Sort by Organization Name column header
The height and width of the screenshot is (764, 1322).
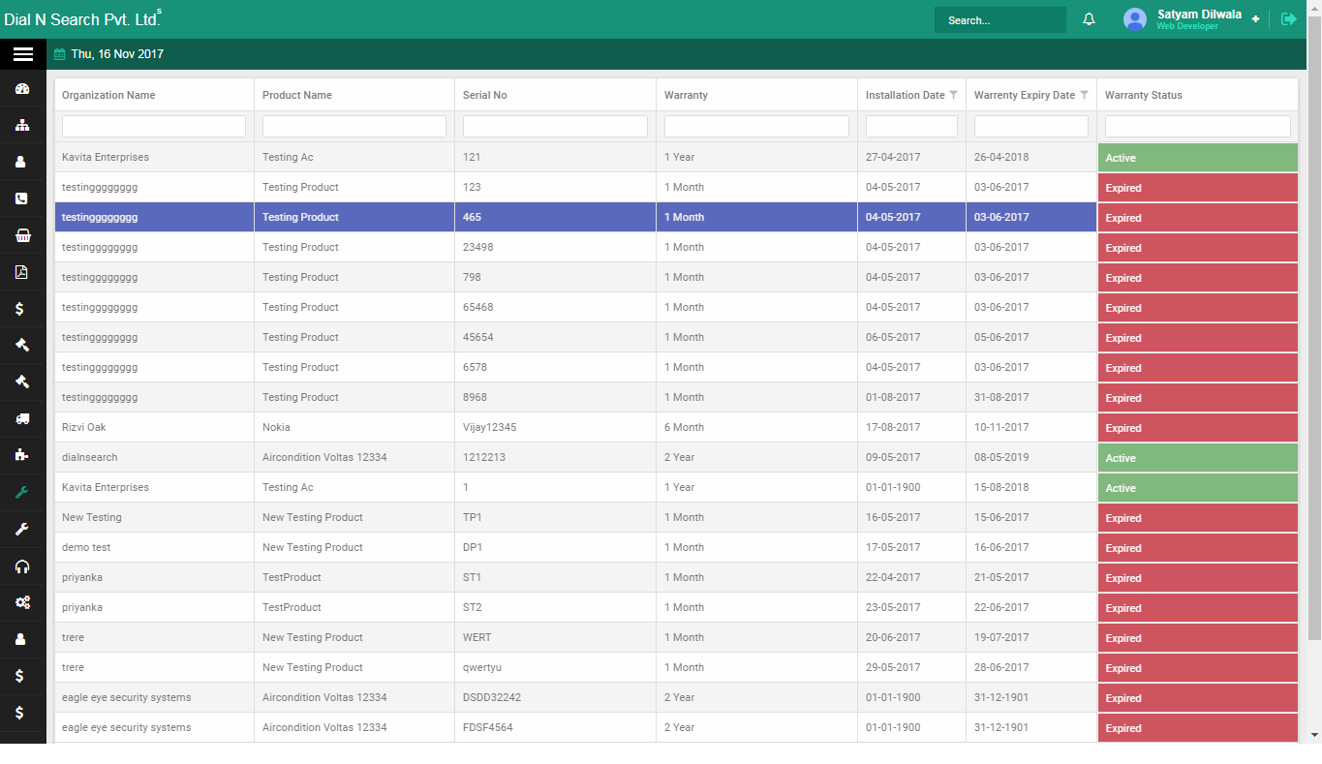[108, 95]
